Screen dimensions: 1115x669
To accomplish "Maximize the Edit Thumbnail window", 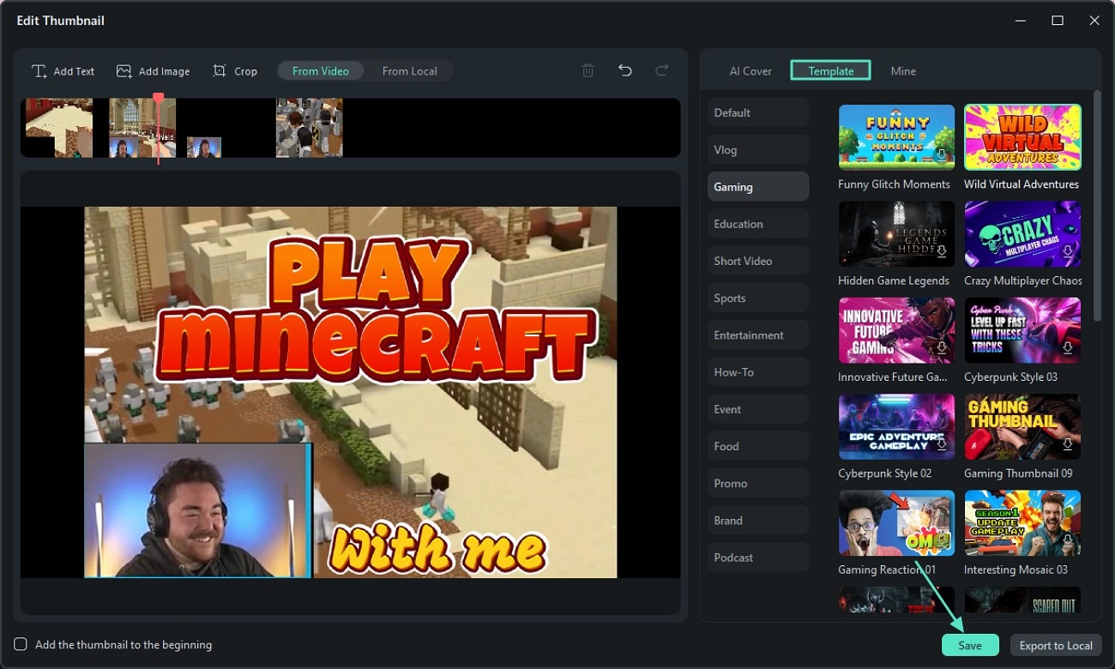I will click(x=1058, y=21).
